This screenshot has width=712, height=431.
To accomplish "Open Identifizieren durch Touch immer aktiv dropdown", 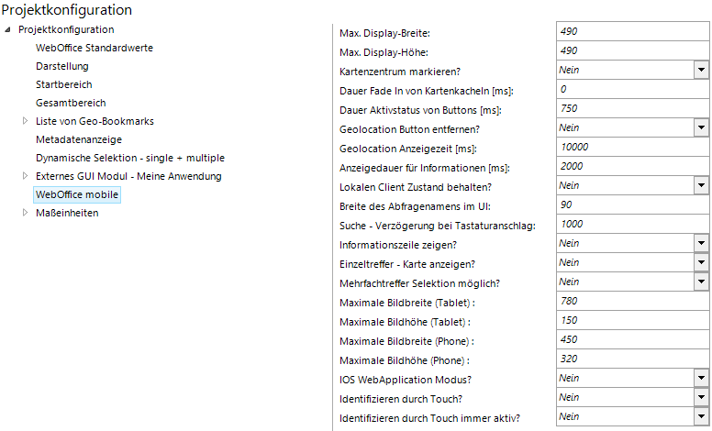I will [701, 416].
